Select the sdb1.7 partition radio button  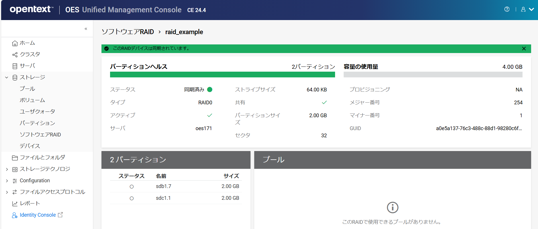point(132,187)
